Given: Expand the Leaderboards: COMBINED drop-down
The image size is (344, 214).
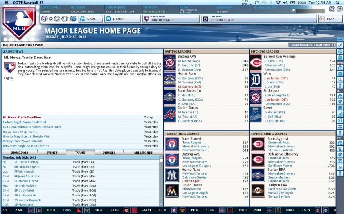Looking at the screenshot, I should pyautogui.click(x=312, y=45).
